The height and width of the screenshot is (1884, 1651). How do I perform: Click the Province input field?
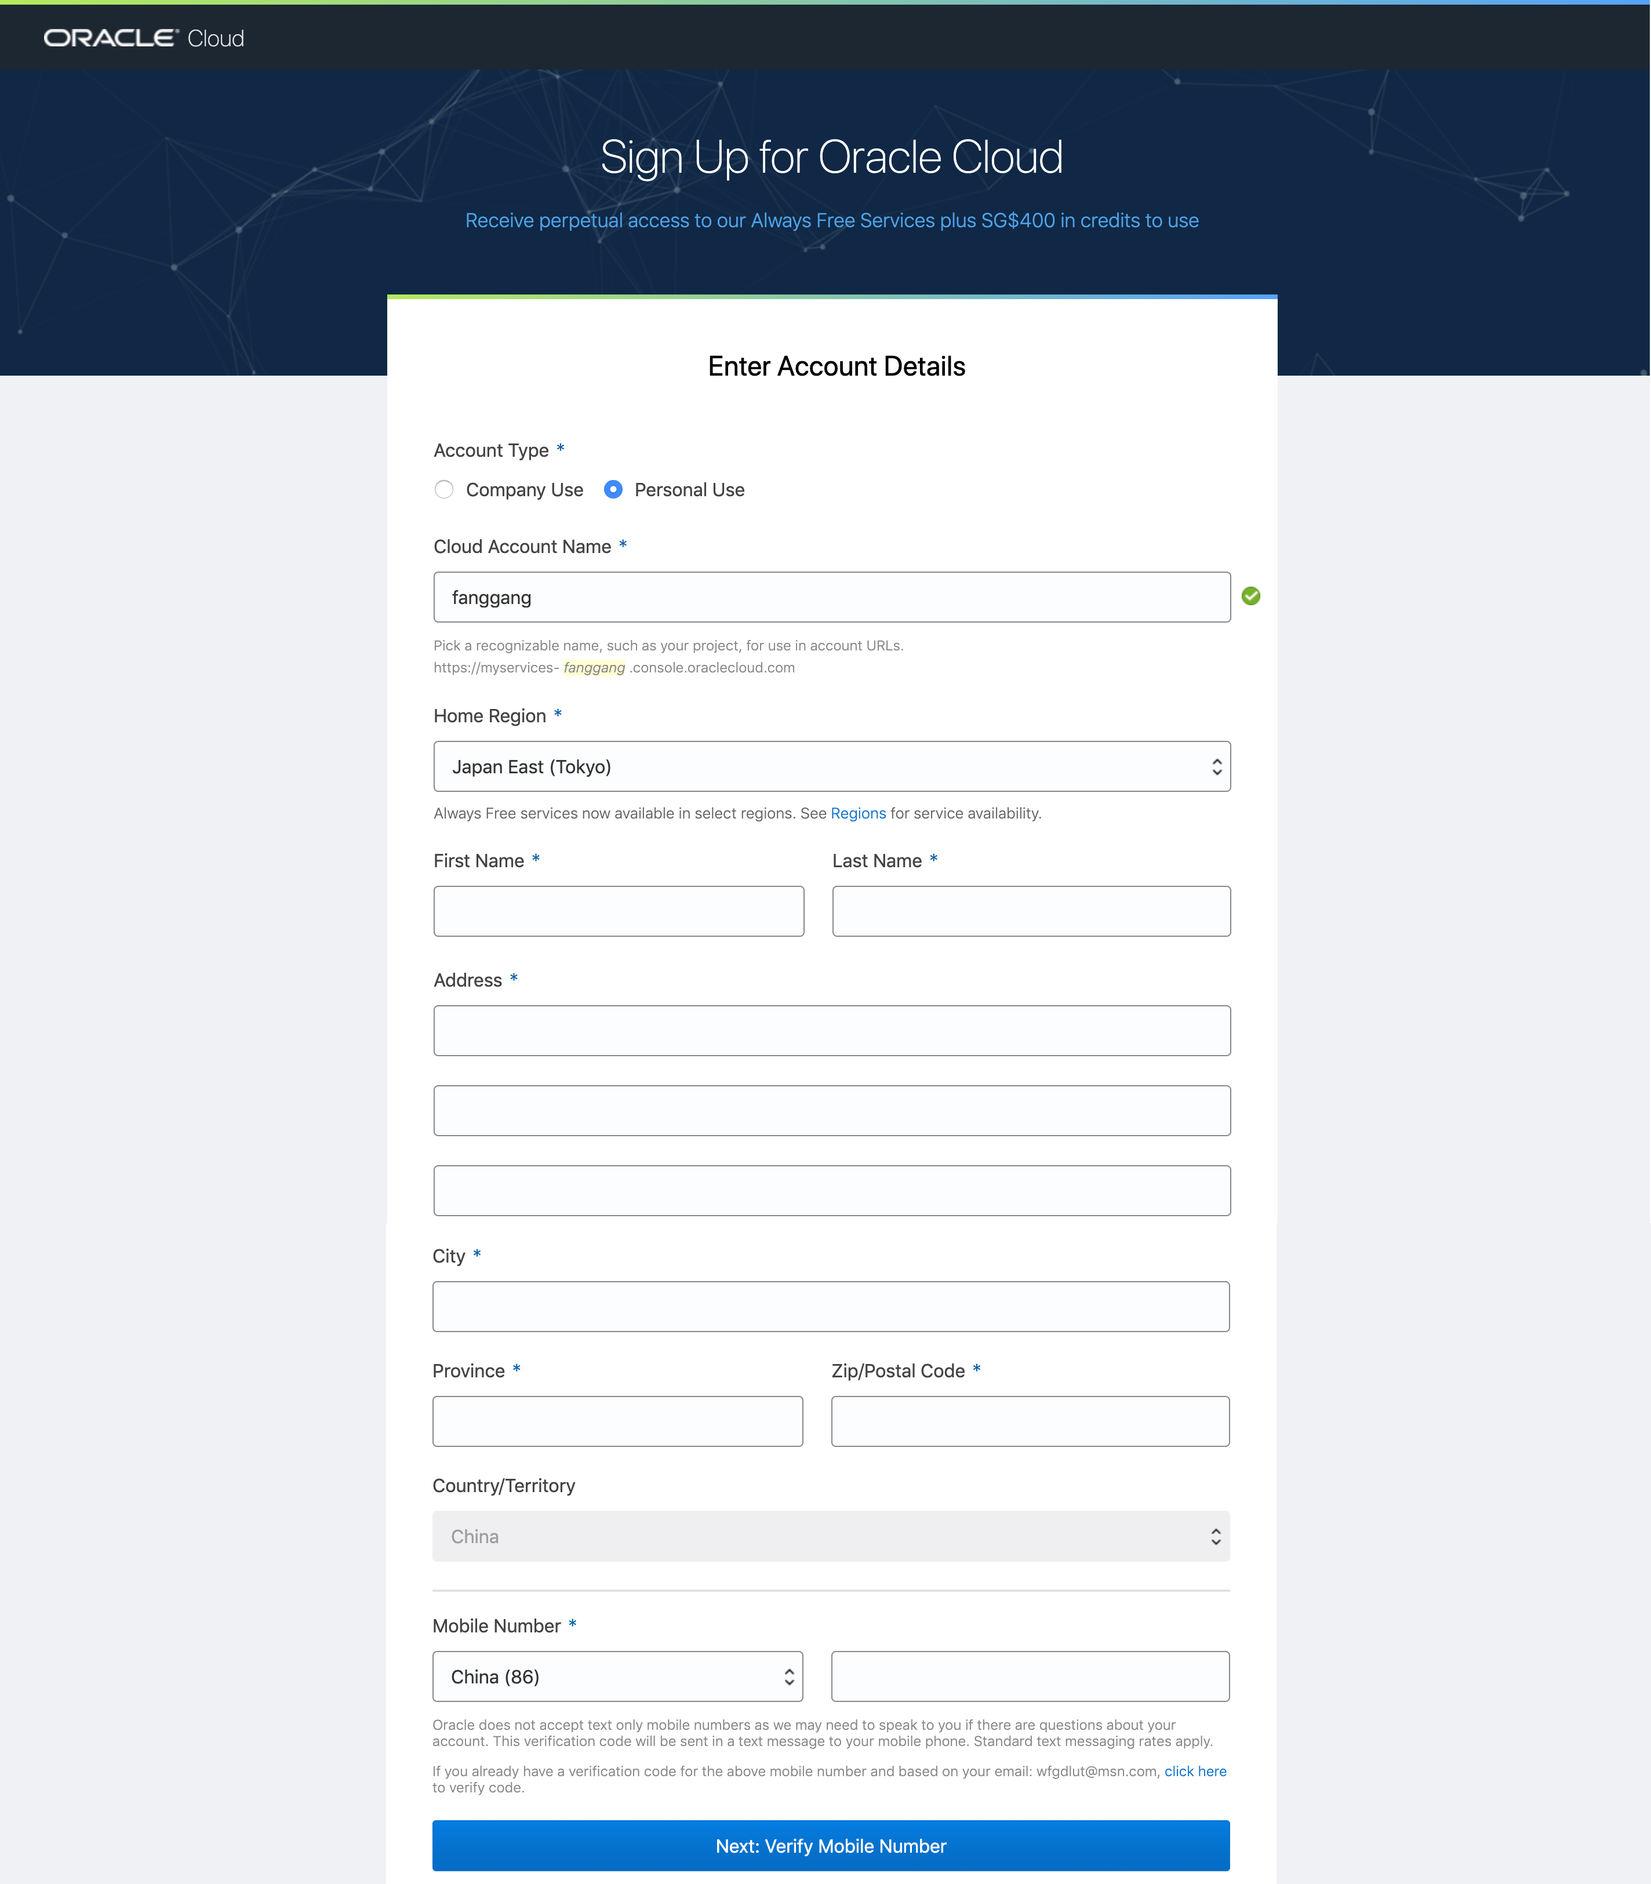[x=618, y=1421]
